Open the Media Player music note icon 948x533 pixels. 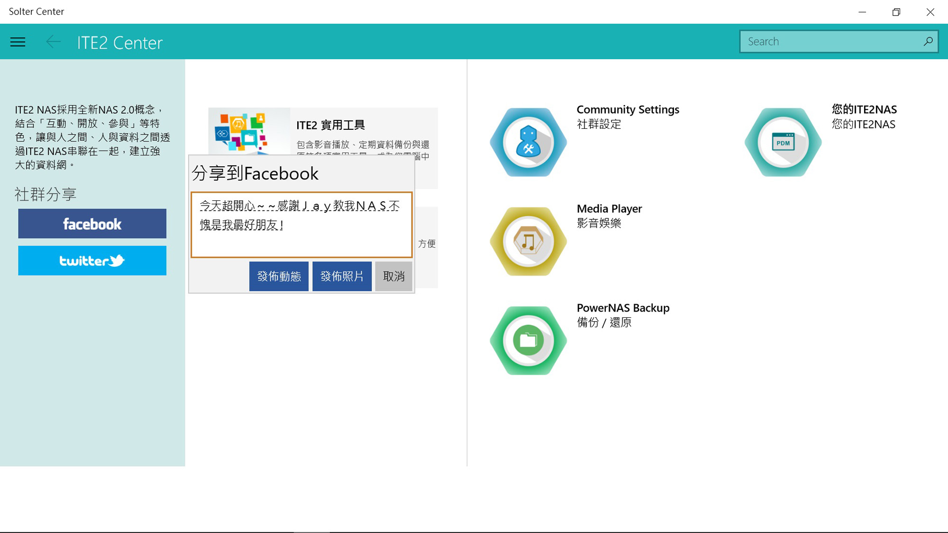(528, 241)
